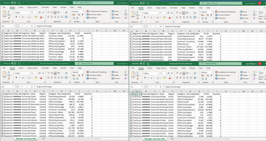Click Save icon in the Fred Suzuki title bar
Screen dimensions: 266x141
pos(148,63)
